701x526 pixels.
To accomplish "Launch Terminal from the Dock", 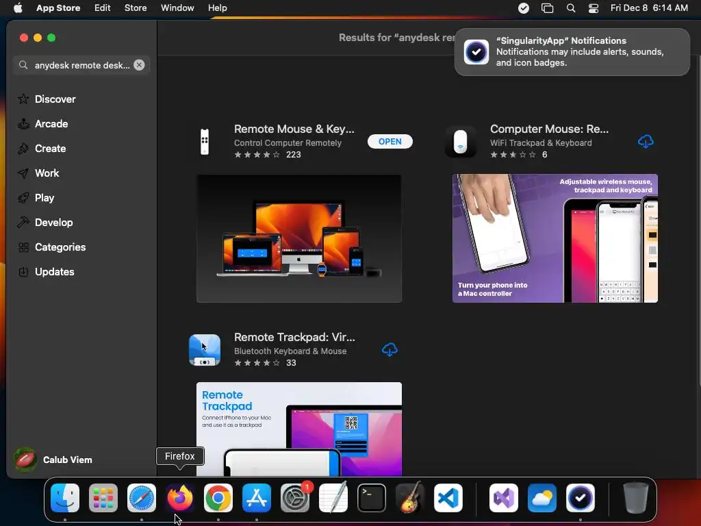I will tap(372, 498).
